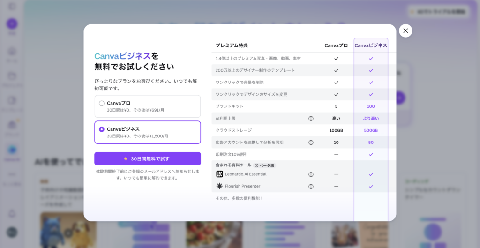Click the 500GB storage value
480x248 pixels.
tap(371, 130)
